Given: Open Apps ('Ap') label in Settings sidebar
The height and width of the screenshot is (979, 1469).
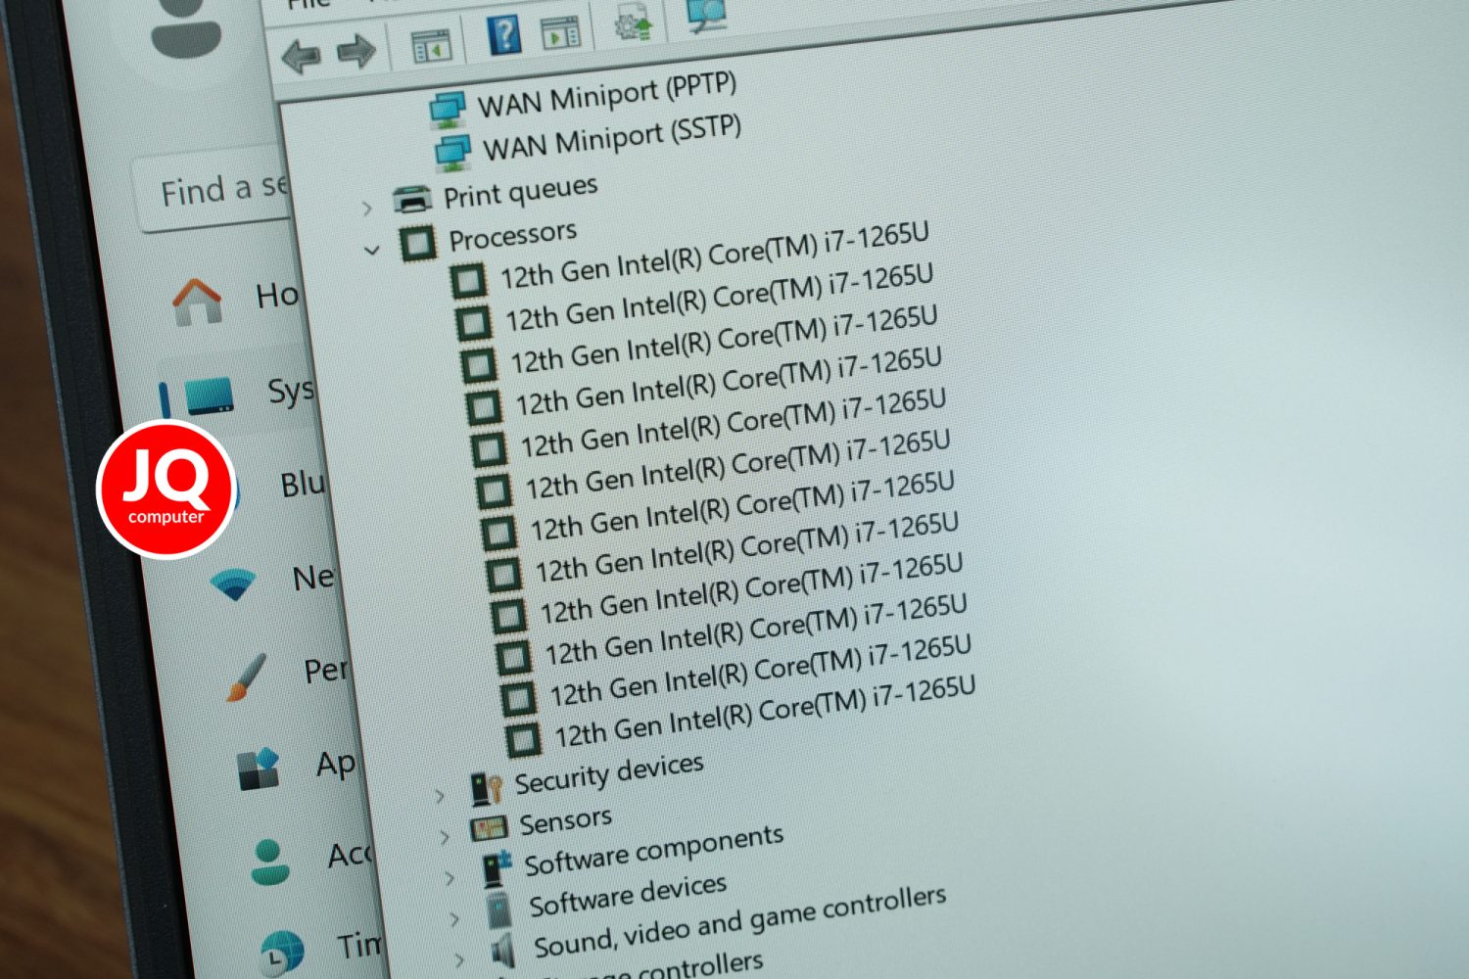Looking at the screenshot, I should coord(336,764).
